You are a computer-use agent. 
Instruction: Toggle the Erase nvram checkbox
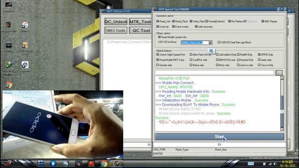point(173,27)
